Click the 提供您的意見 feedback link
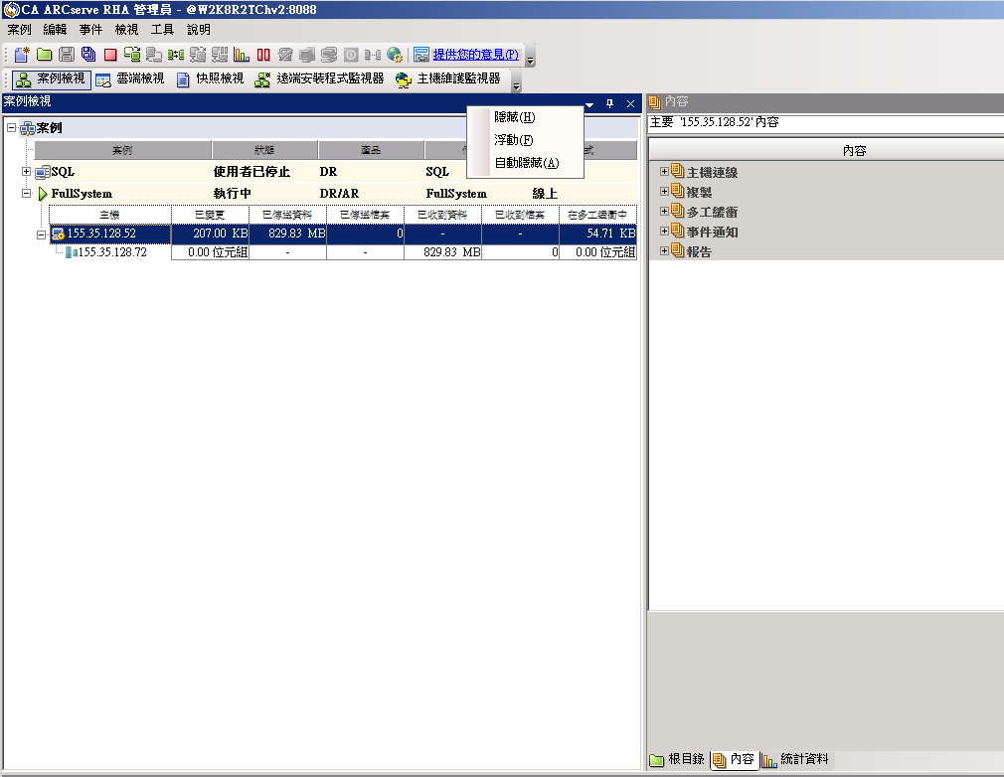 pos(475,55)
